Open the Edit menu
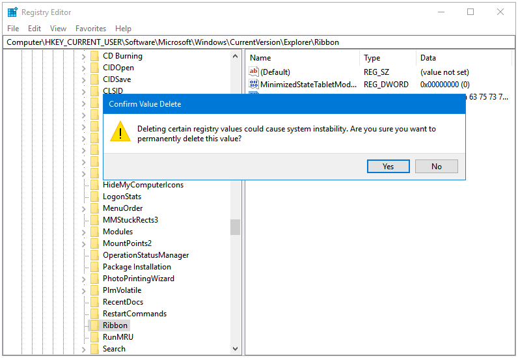The height and width of the screenshot is (358, 518). point(34,29)
